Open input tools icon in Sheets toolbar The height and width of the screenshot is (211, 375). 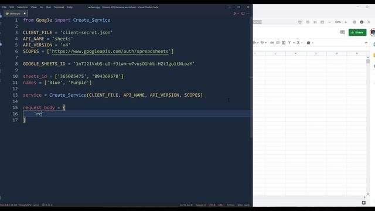309,43
